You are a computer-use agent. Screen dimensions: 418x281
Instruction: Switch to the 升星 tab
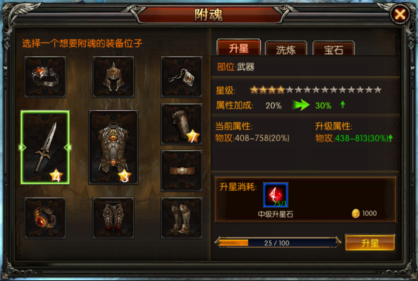pyautogui.click(x=239, y=47)
